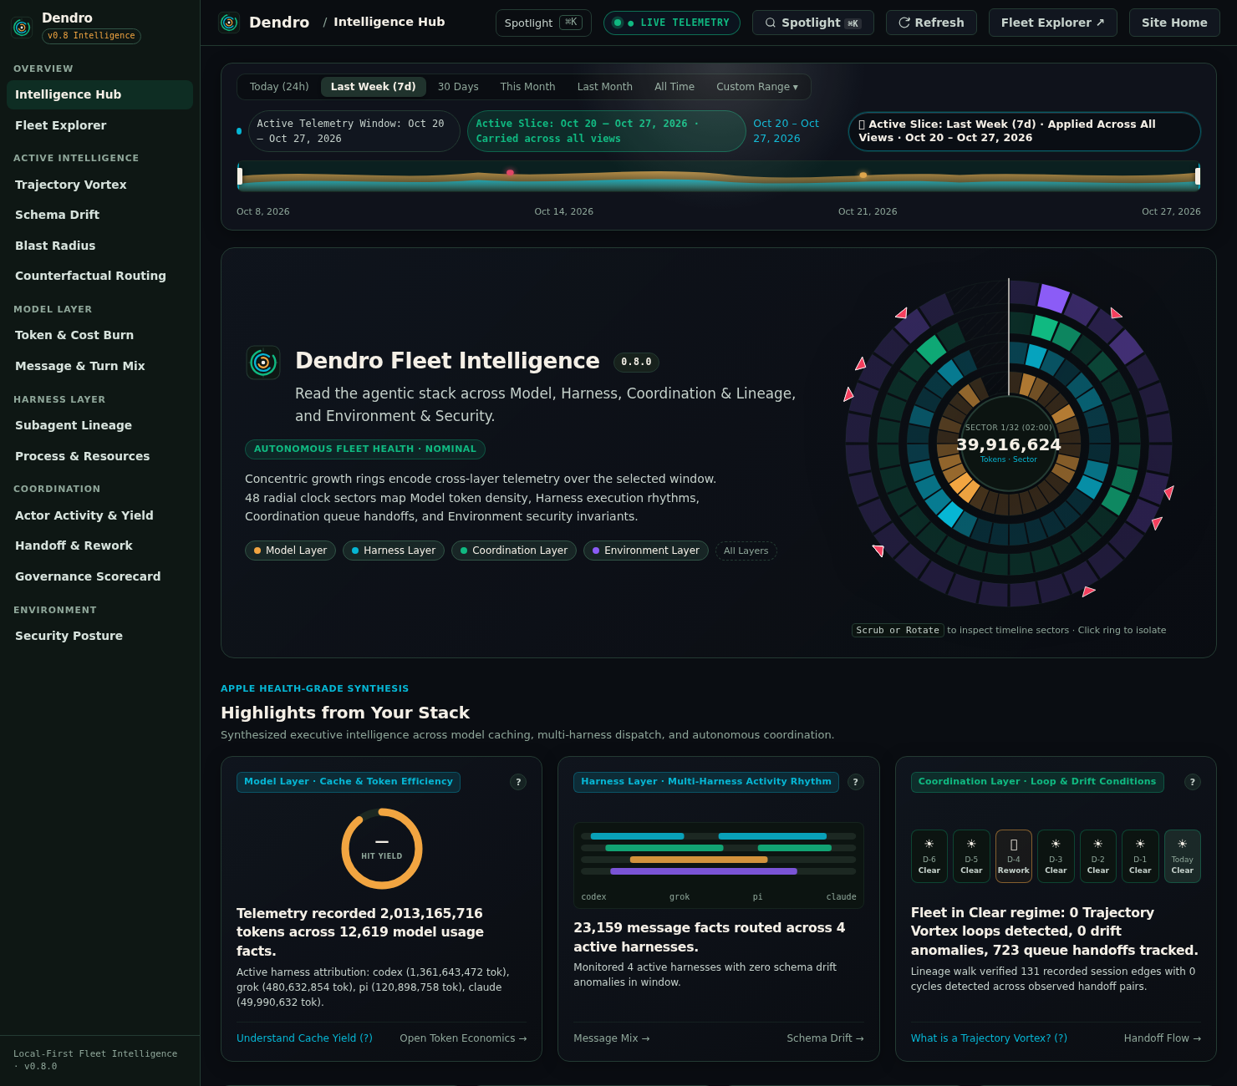This screenshot has width=1237, height=1086.
Task: Click the Site Home button
Action: pos(1174,23)
